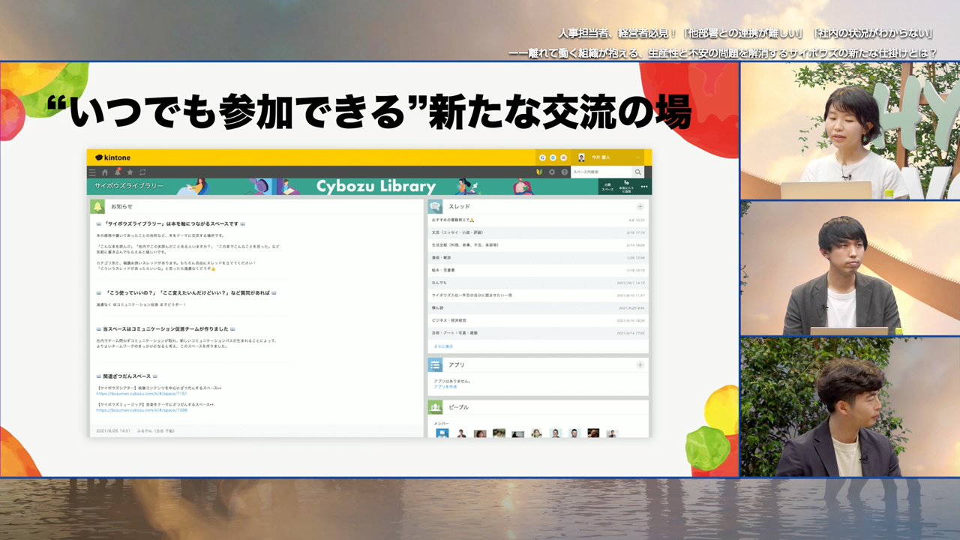Click the 2021/8/26 14:51 timestamp in the footer
960x540 pixels.
[x=113, y=431]
